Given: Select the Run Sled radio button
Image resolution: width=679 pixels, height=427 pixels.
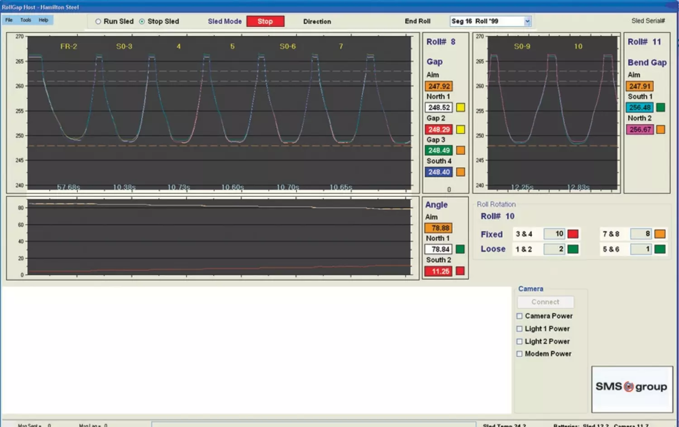Looking at the screenshot, I should 98,21.
